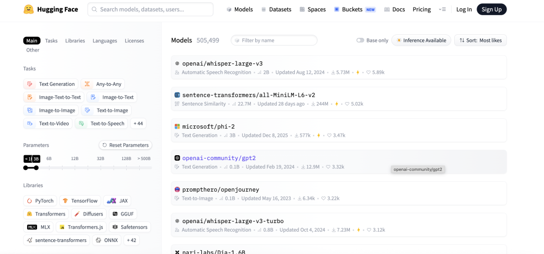Image resolution: width=544 pixels, height=254 pixels.
Task: Click the 3B parameters slider handle
Action: (x=36, y=168)
